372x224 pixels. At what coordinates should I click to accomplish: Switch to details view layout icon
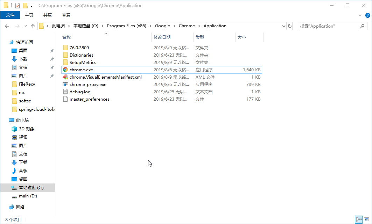click(359, 219)
